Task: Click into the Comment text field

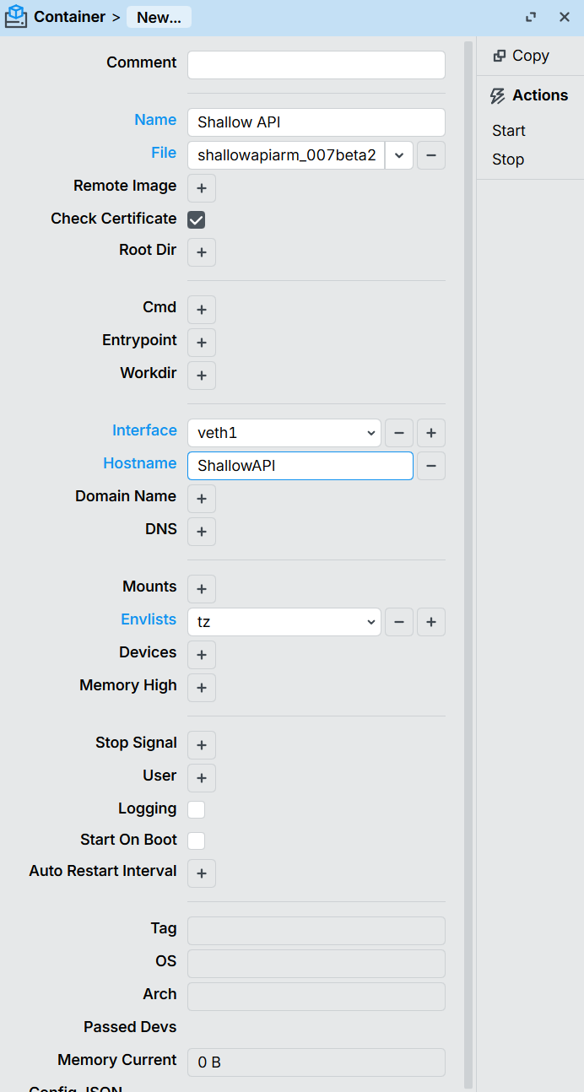Action: (x=316, y=65)
